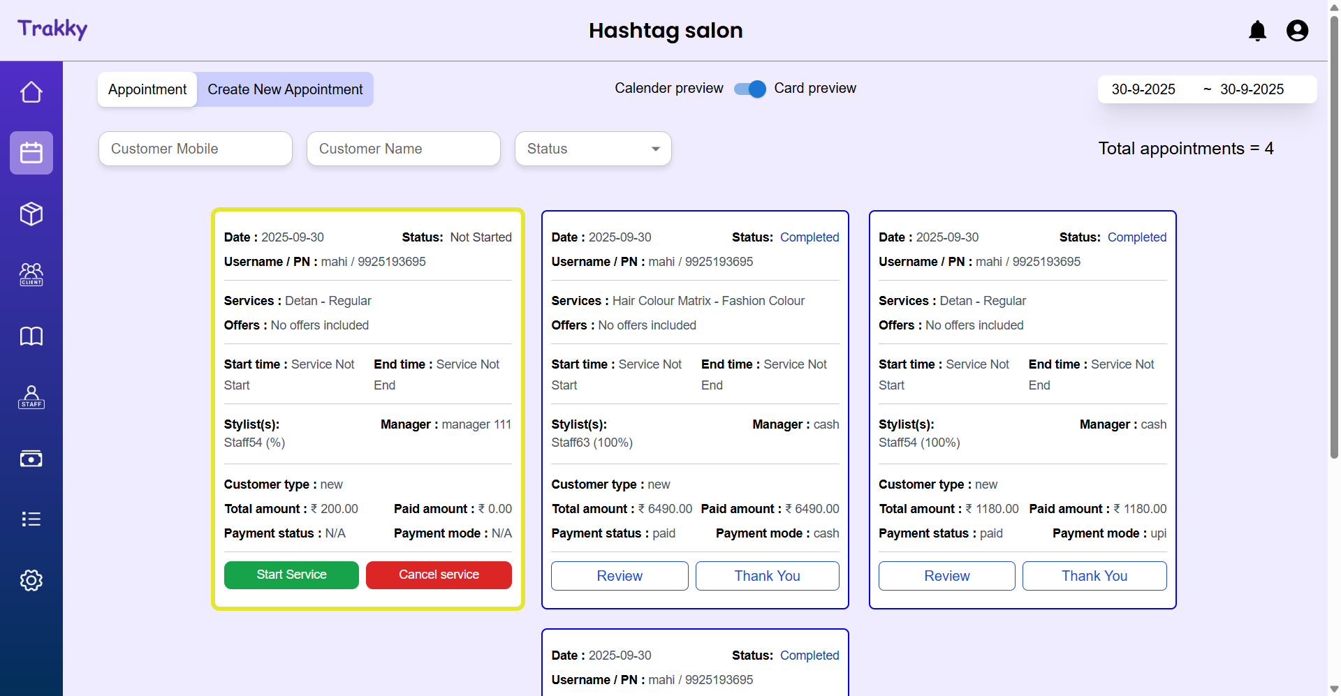Viewport: 1341px width, 696px height.
Task: Click the open book icon in sidebar
Action: coord(31,336)
